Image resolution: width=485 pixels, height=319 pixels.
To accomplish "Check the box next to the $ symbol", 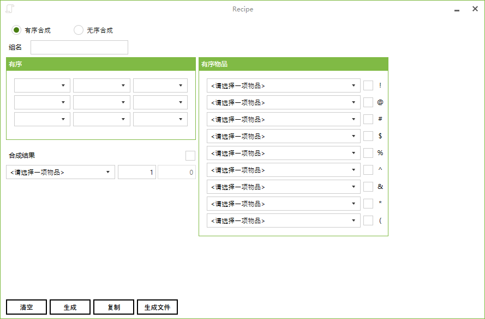I will (x=368, y=136).
